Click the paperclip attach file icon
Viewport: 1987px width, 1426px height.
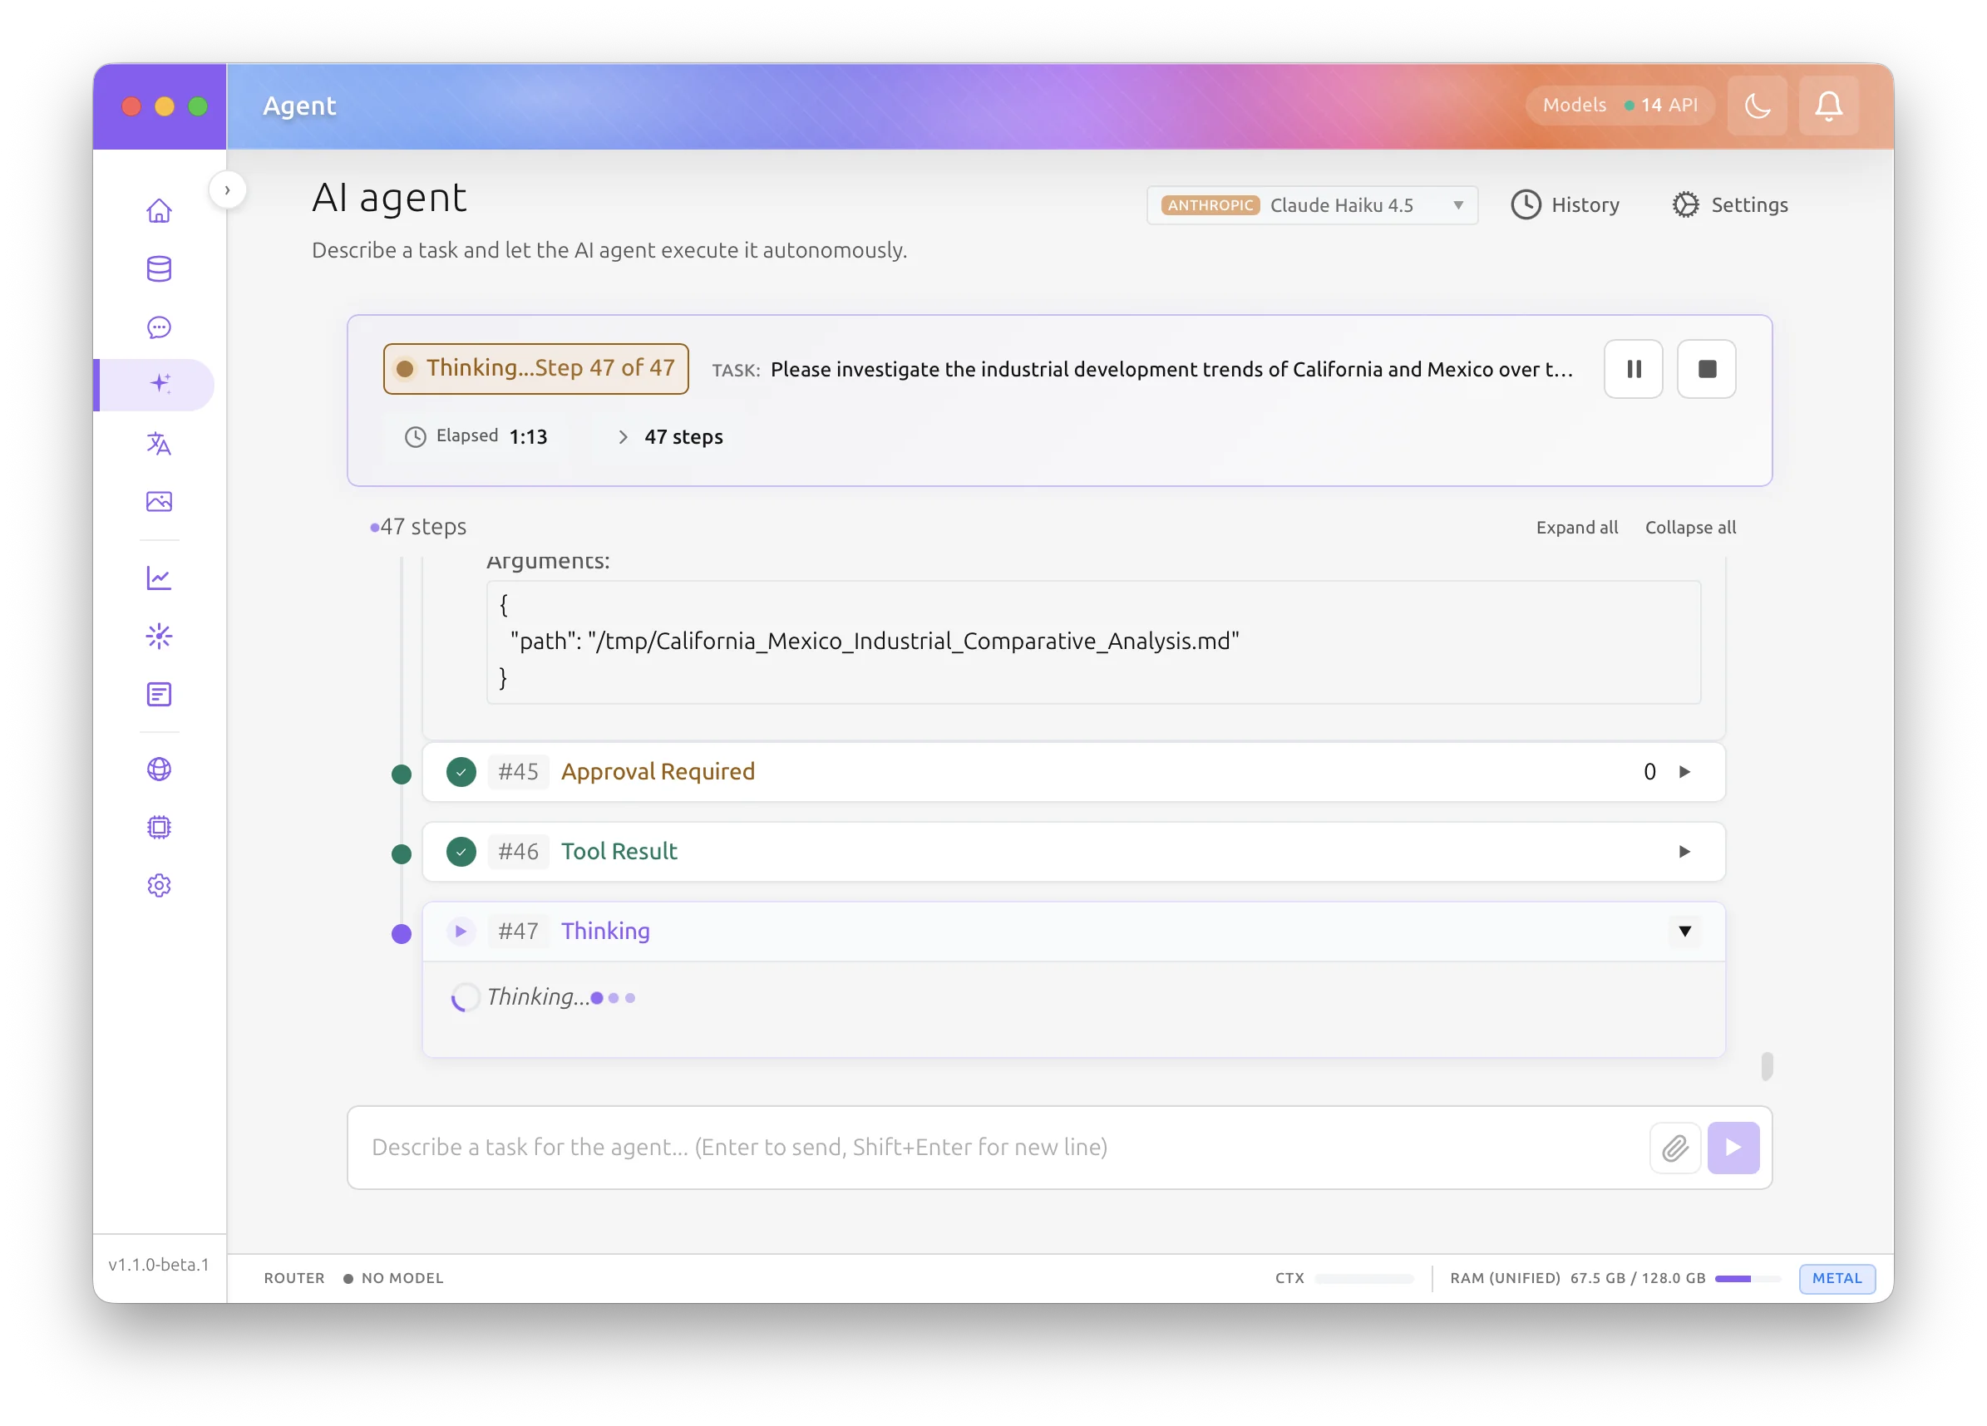pyautogui.click(x=1674, y=1148)
